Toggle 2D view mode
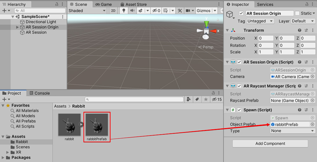The height and width of the screenshot is (162, 317). point(113,11)
